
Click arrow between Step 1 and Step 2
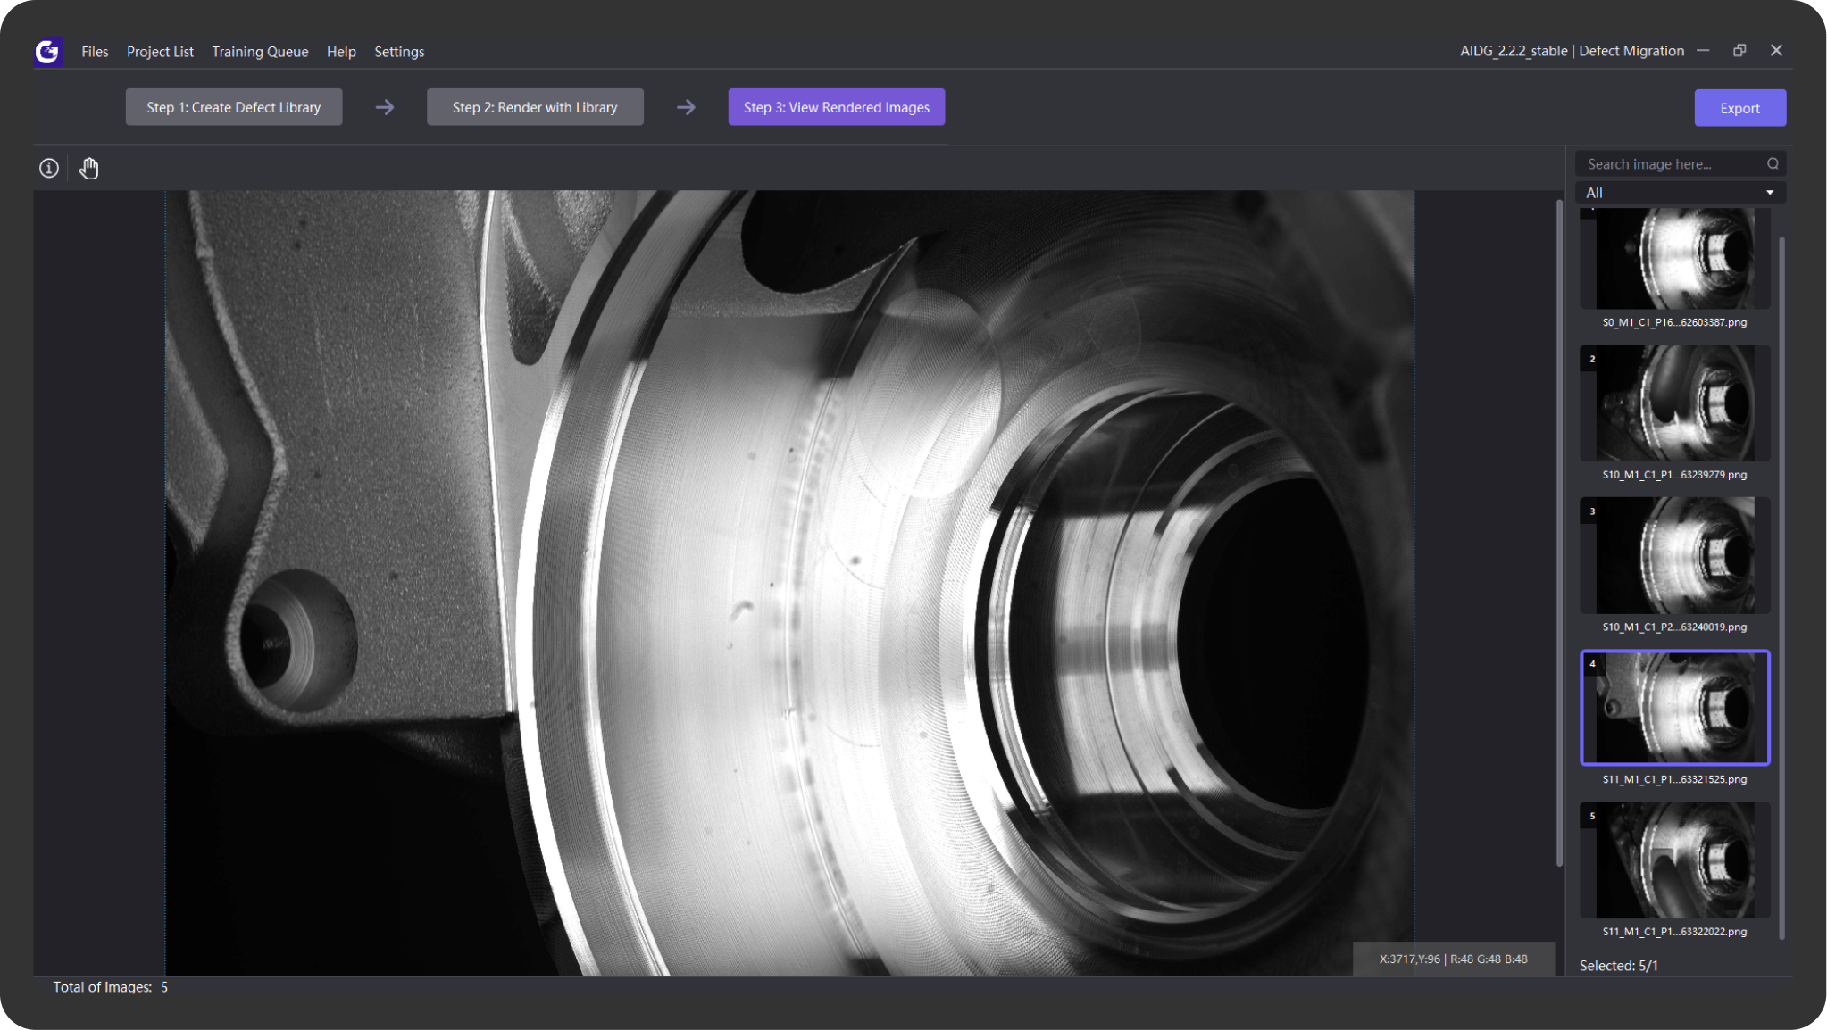click(385, 107)
